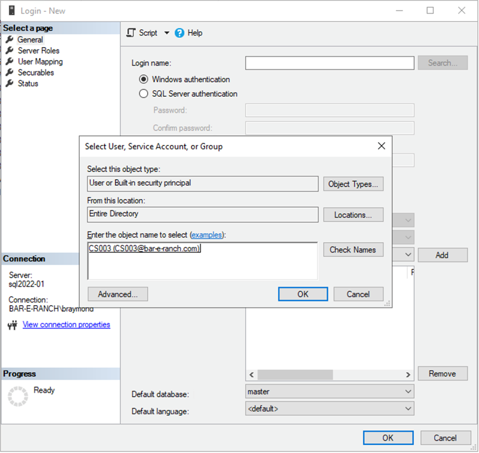Open Help via the question mark icon
Image resolution: width=479 pixels, height=453 pixels.
pos(180,33)
